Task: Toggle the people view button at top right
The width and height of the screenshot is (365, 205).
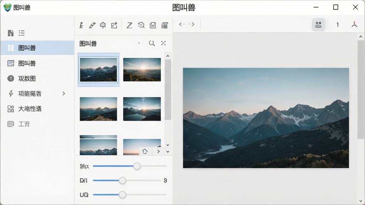Action: coord(318,25)
